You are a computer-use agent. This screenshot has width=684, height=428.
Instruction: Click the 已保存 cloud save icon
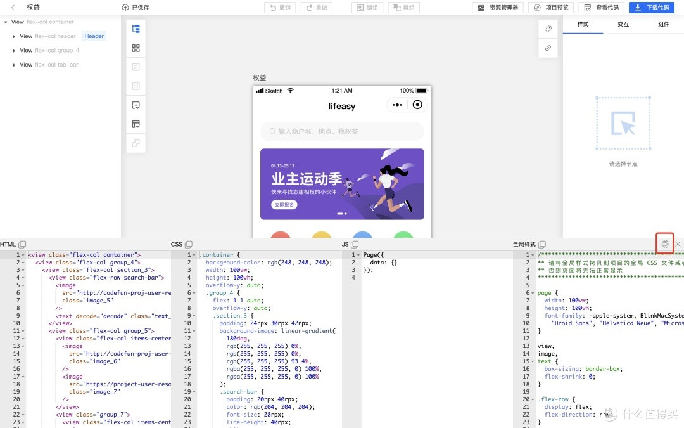125,8
